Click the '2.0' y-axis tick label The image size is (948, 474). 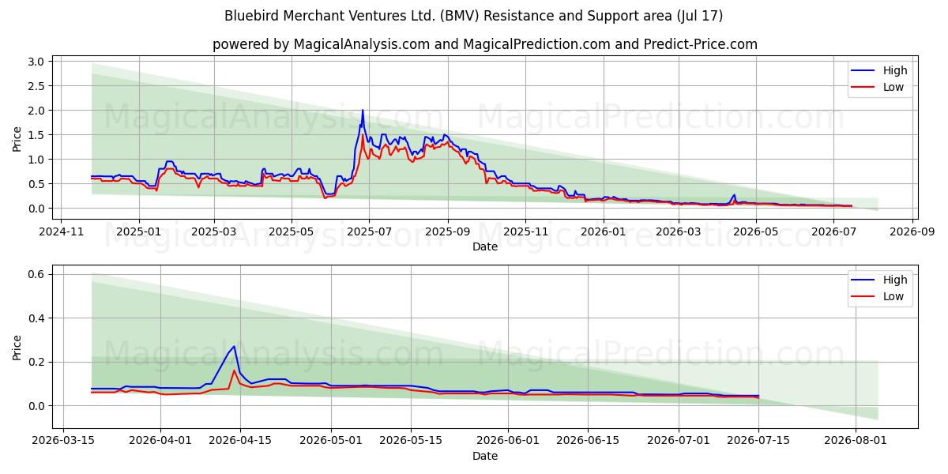(x=36, y=111)
